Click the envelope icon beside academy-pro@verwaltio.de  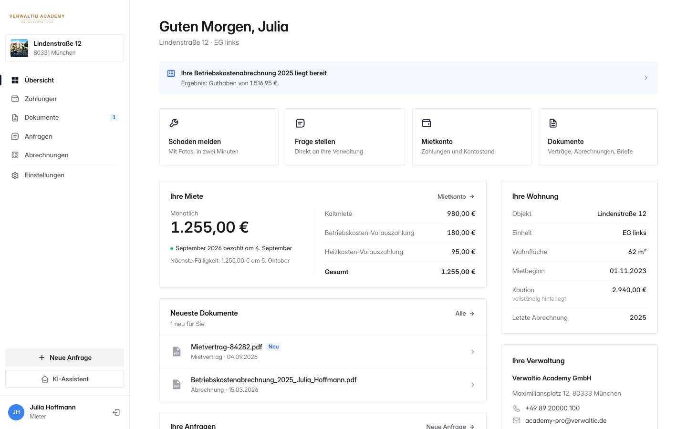[516, 421]
